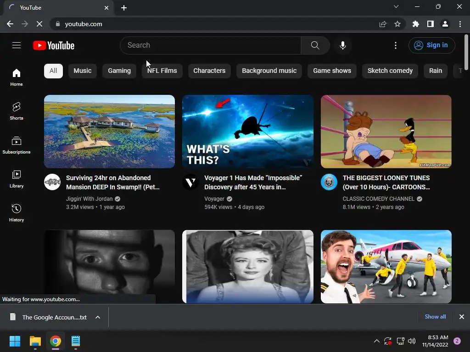Image resolution: width=470 pixels, height=352 pixels.
Task: Open File Explorer from taskbar
Action: [x=35, y=341]
